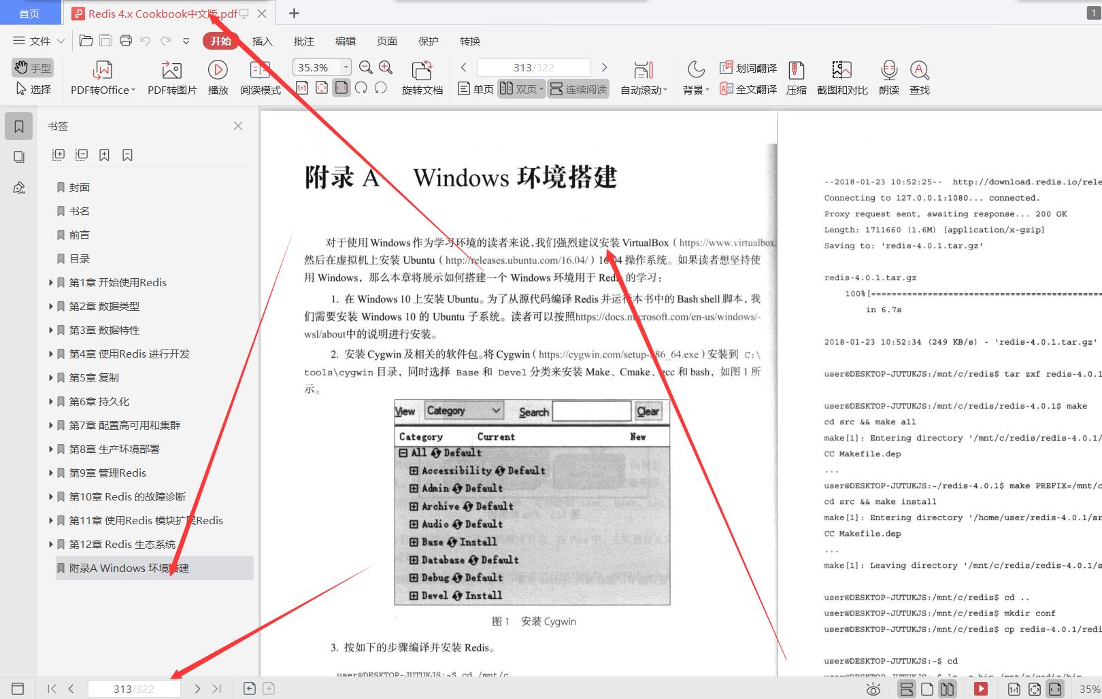Expand 第5章 复制 bookmark
The image size is (1102, 699).
pos(50,377)
